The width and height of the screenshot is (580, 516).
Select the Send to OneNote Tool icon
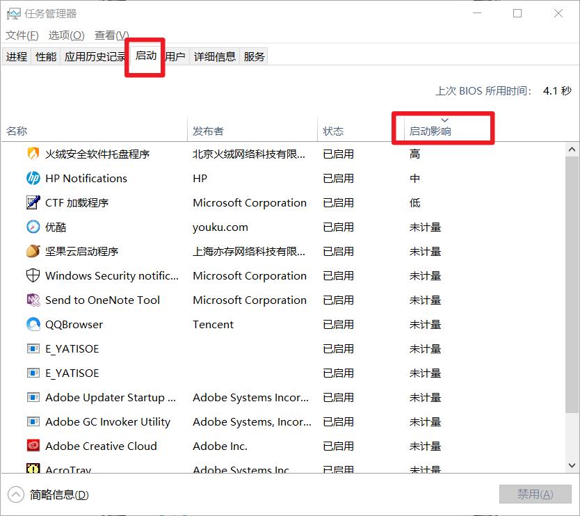32,300
